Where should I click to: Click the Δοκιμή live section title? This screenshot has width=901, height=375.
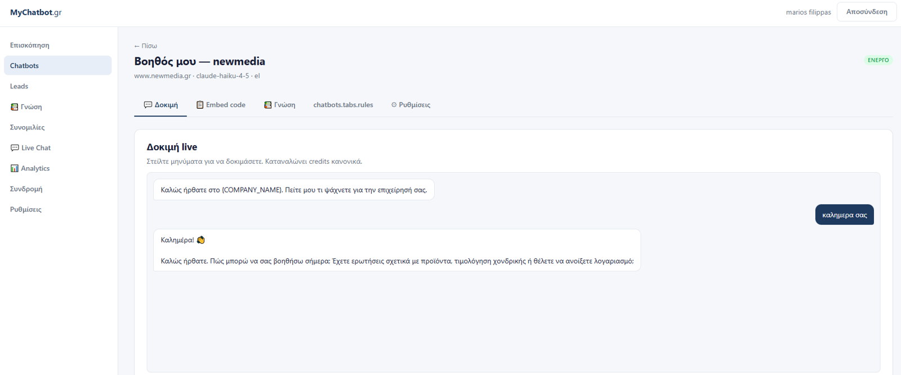pos(172,147)
